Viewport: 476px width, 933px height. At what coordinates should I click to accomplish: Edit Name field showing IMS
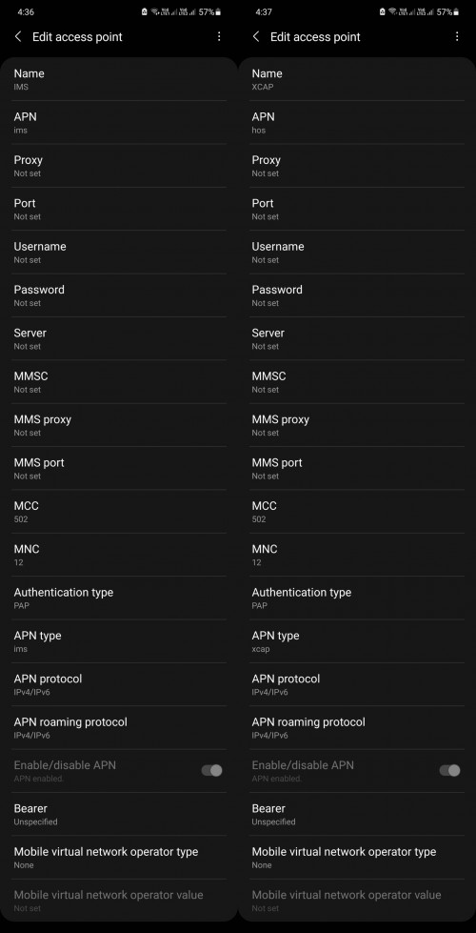click(119, 79)
